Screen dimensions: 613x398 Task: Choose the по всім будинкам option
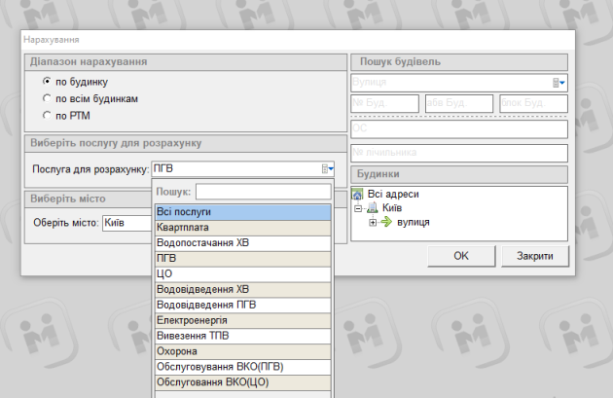click(x=46, y=99)
